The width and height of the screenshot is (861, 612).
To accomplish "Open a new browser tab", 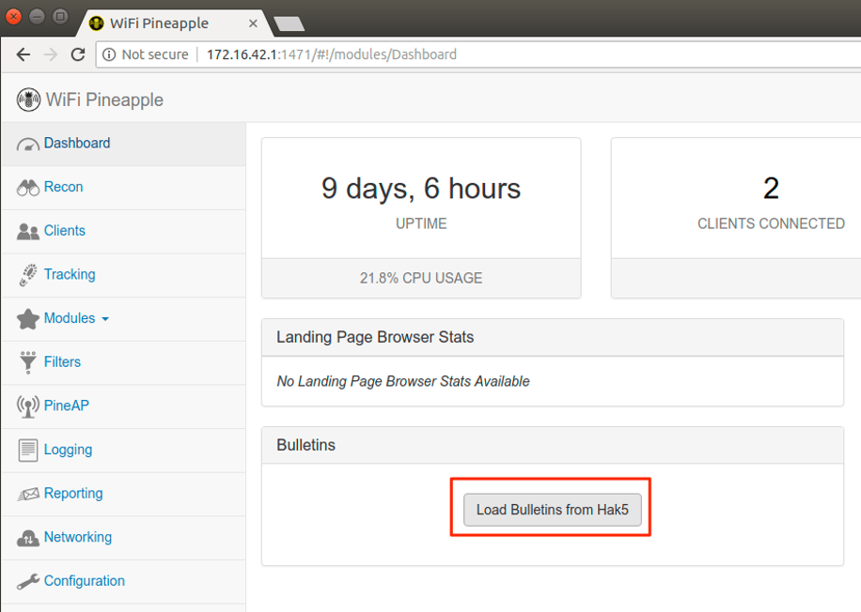I will (x=288, y=23).
